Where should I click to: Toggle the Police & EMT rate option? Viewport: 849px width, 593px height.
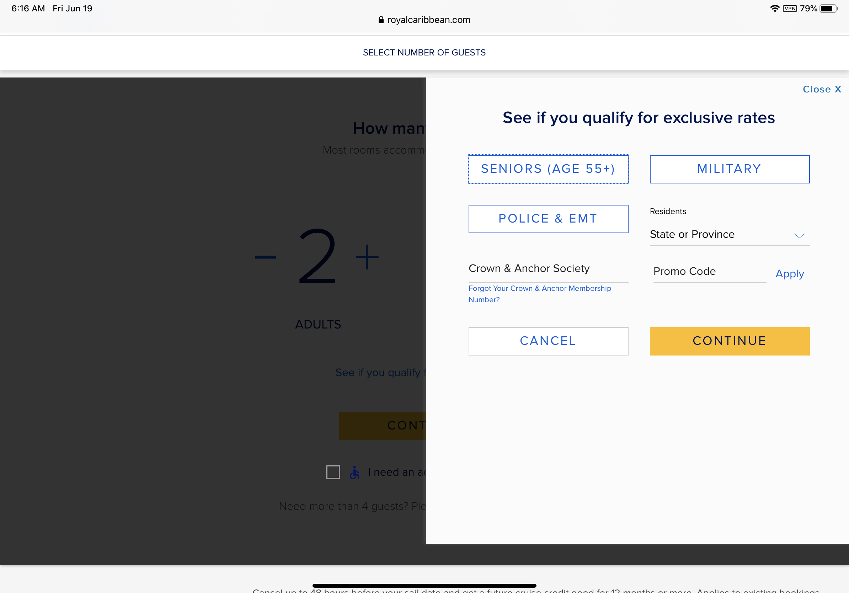pyautogui.click(x=548, y=219)
